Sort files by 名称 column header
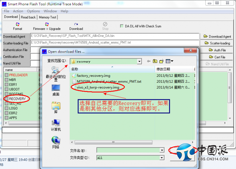The height and width of the screenshot is (169, 236). 112,69
